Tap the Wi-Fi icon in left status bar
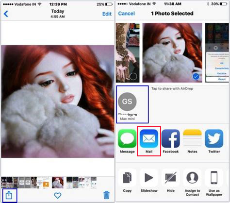 (x=39, y=4)
